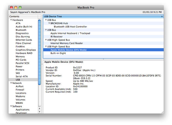
Task: Select the IR Receiver device
Action: pyautogui.click(x=56, y=37)
